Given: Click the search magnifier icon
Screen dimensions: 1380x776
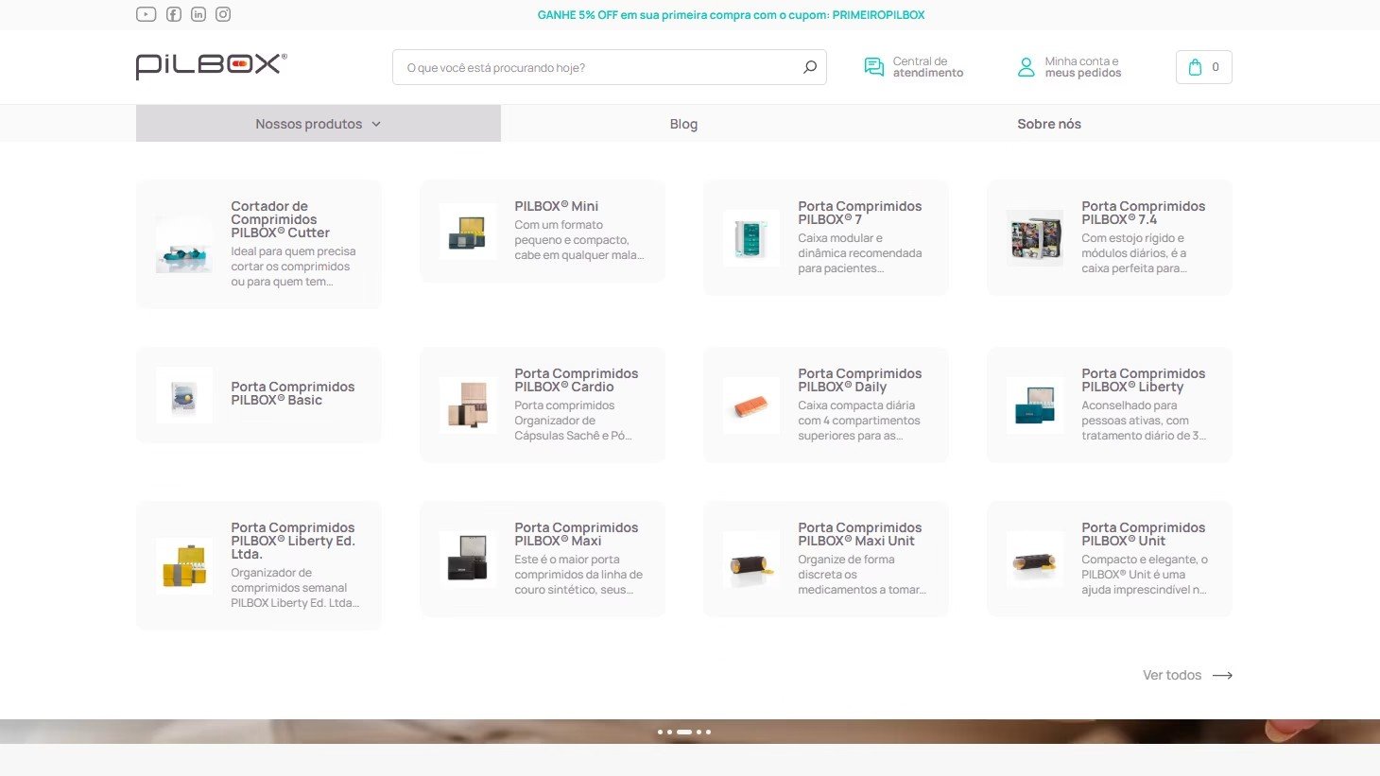Looking at the screenshot, I should point(809,67).
